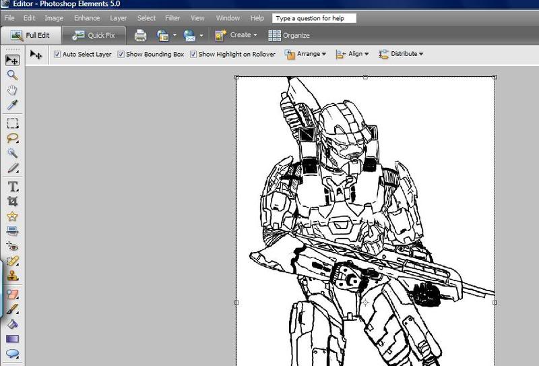Viewport: 539px width, 366px height.
Task: Expand arrow beside the email icon
Action: (x=201, y=35)
